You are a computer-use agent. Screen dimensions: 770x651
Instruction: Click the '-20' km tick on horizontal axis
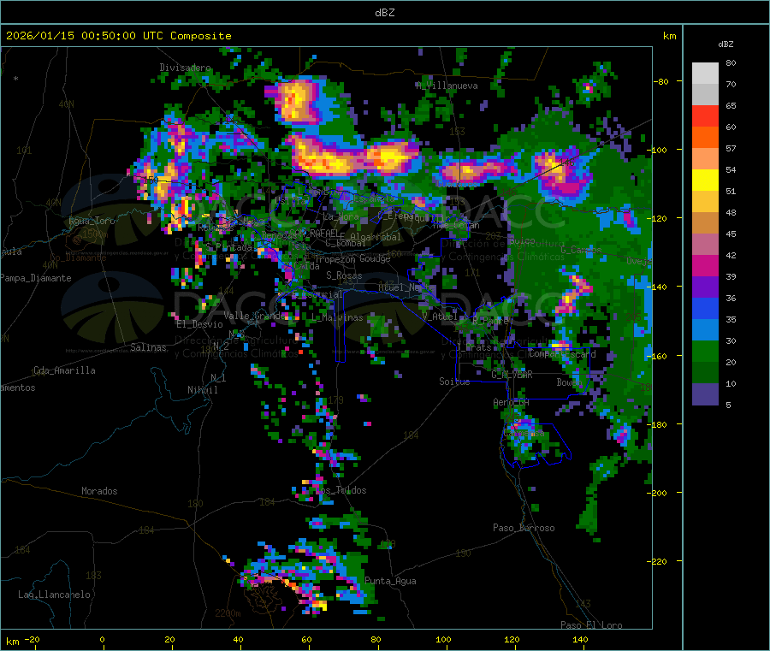tap(32, 640)
